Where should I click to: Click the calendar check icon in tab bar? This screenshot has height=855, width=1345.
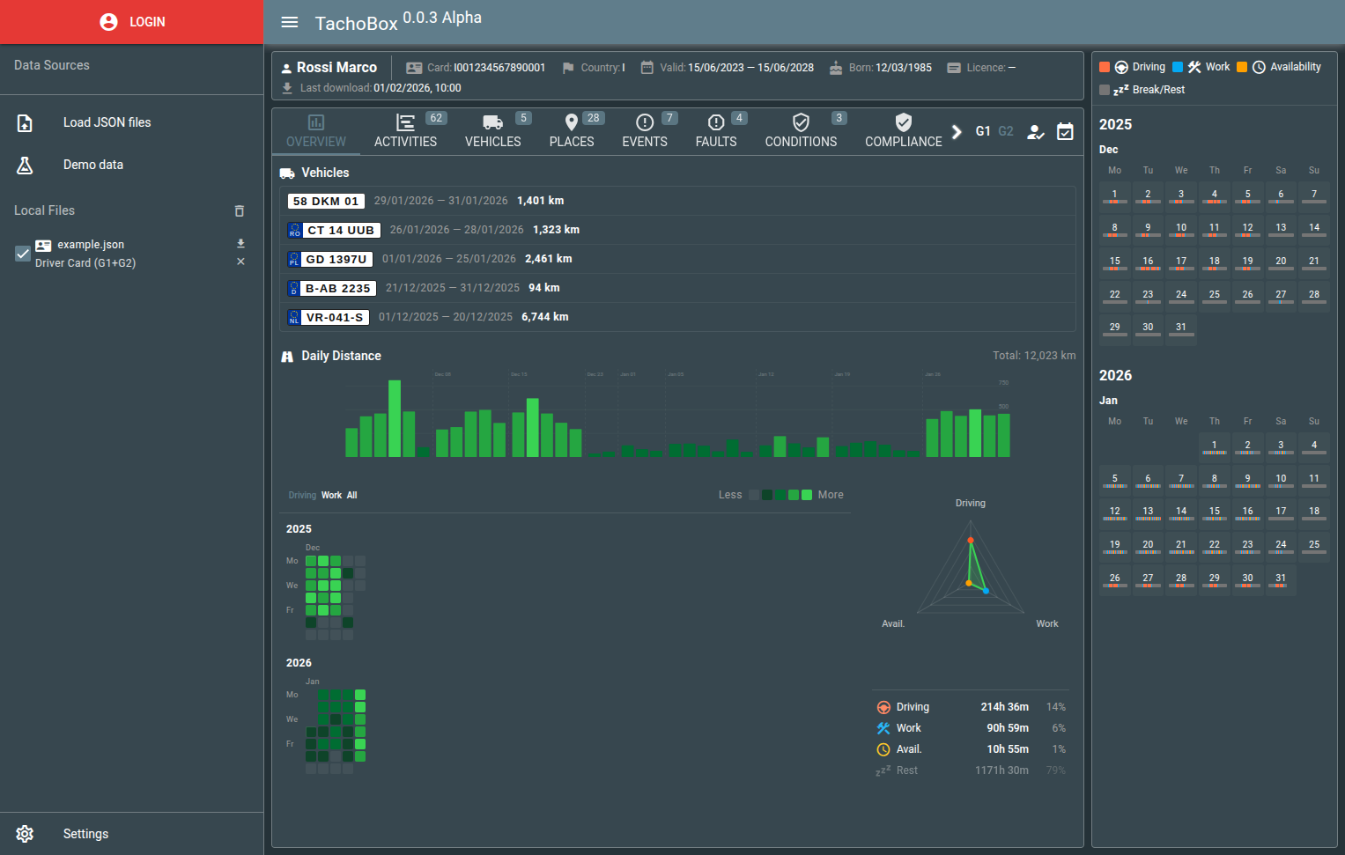coord(1065,131)
